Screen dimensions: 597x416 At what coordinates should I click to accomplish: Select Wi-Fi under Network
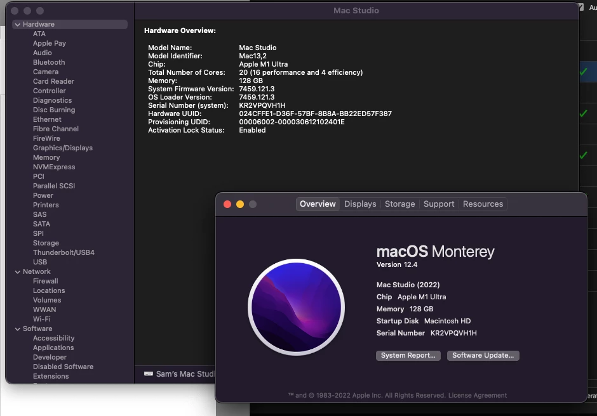pos(41,319)
